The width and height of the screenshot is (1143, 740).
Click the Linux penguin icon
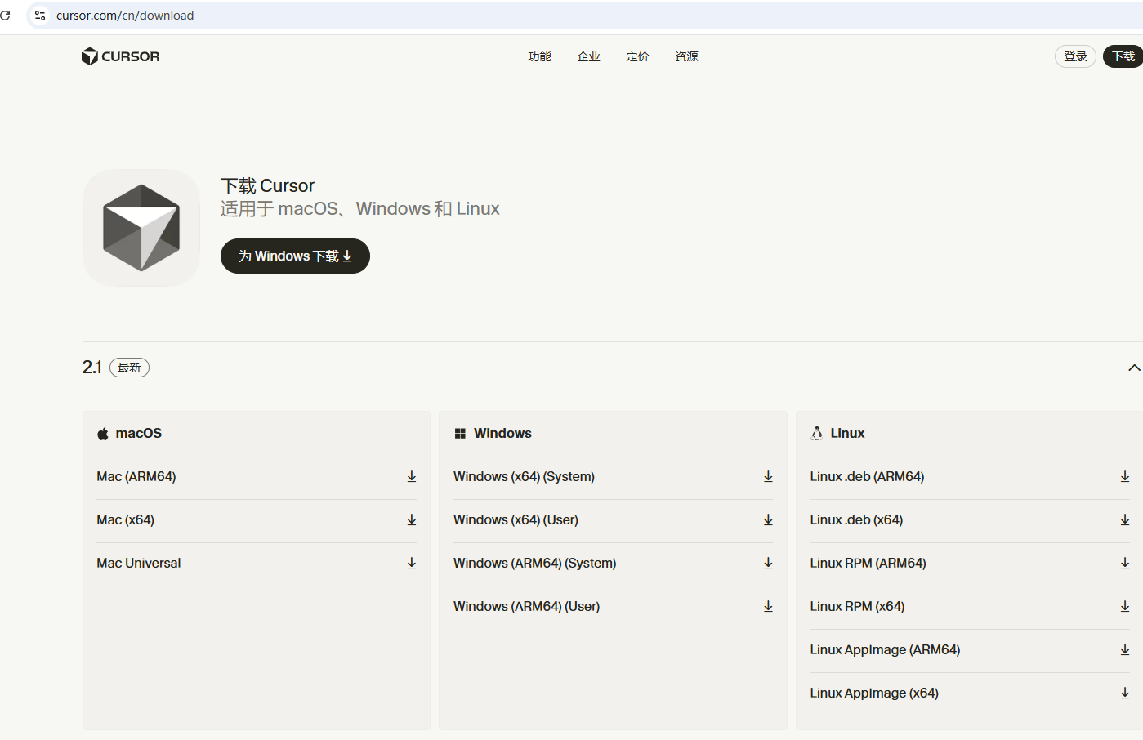click(816, 433)
